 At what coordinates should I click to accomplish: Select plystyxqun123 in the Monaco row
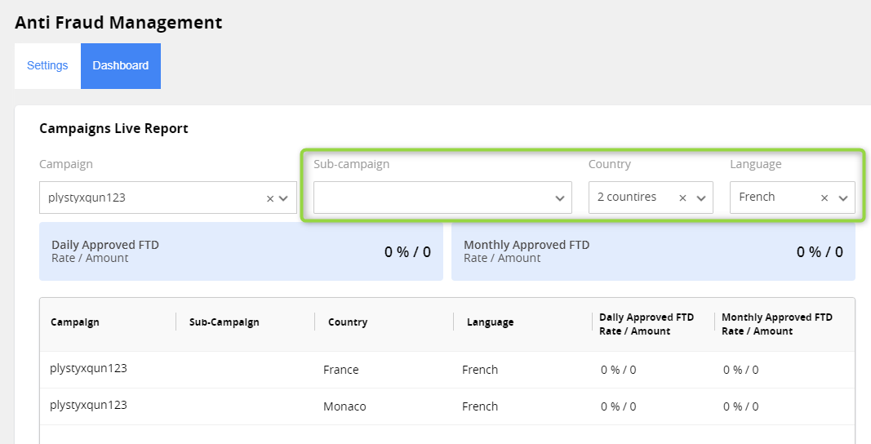click(x=88, y=405)
